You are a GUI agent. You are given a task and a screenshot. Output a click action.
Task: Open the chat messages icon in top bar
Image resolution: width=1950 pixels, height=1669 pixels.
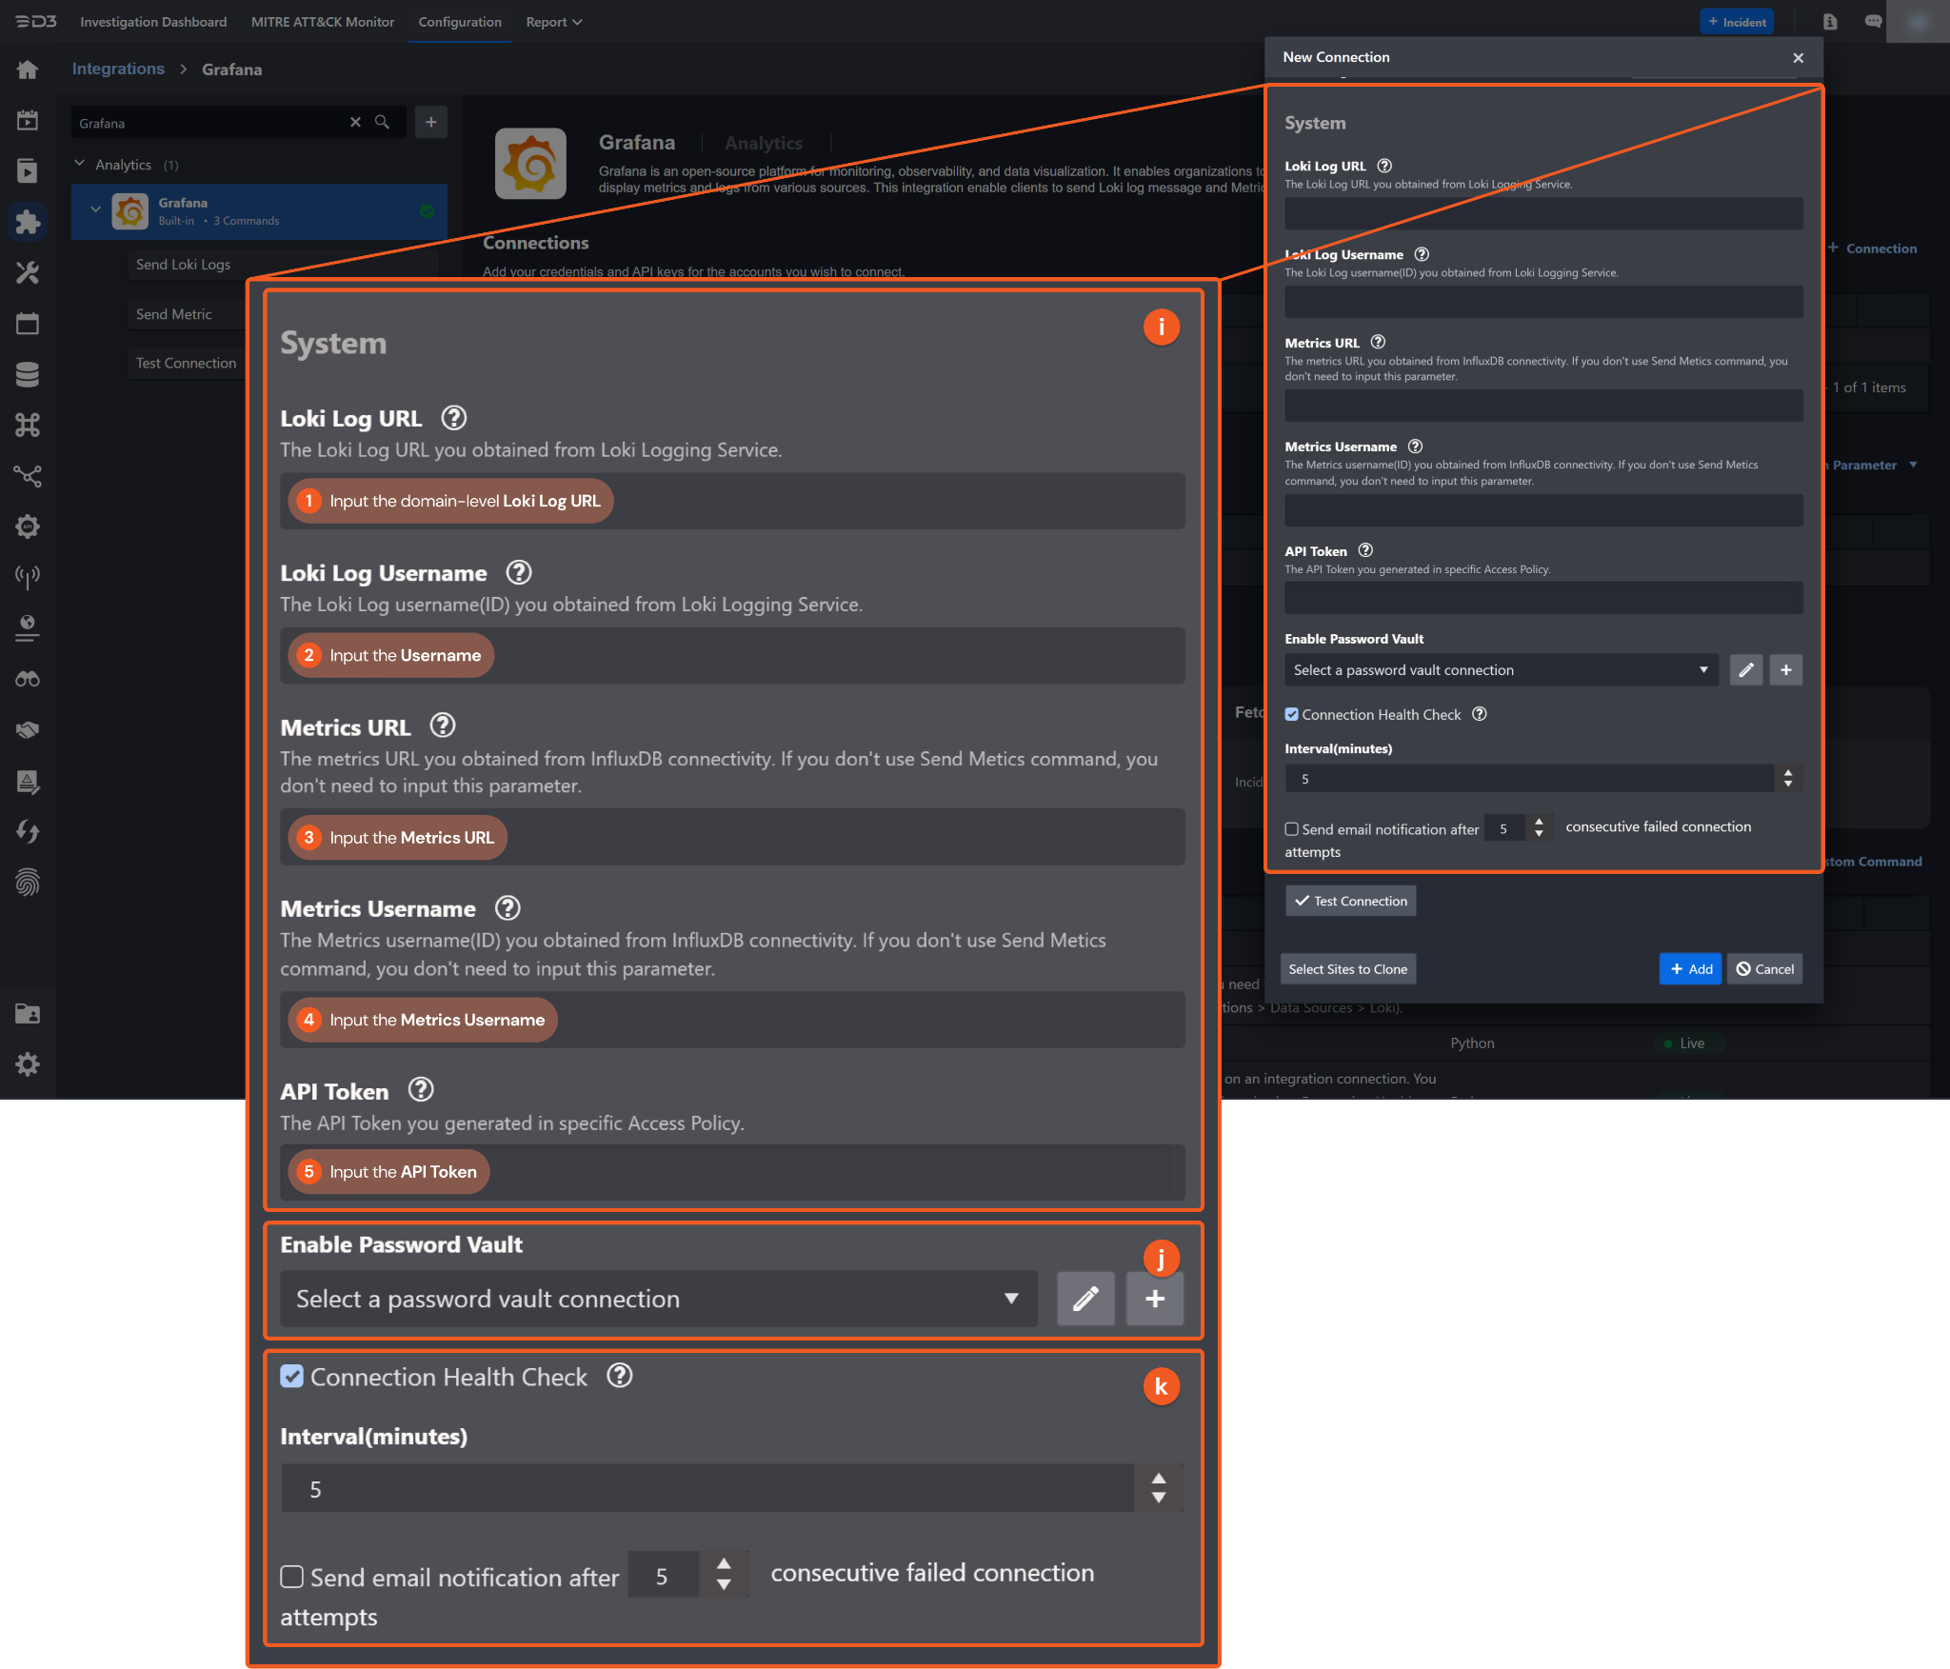tap(1873, 21)
